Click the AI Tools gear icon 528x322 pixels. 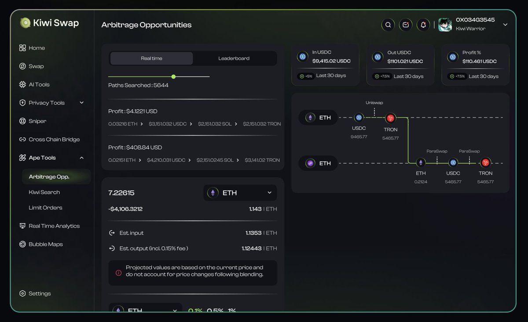coord(22,84)
